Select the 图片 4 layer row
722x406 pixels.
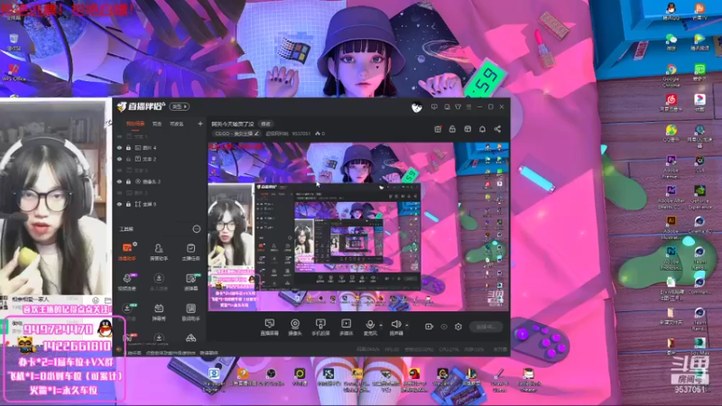(159, 148)
